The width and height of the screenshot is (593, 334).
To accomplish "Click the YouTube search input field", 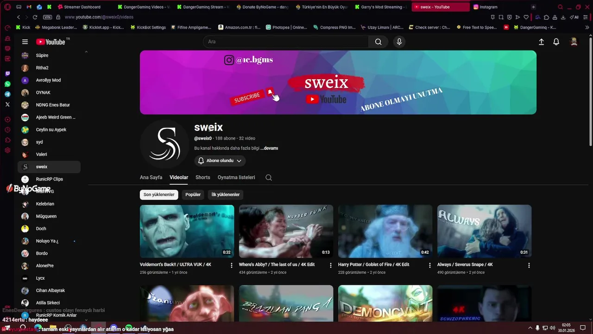I will pos(286,42).
